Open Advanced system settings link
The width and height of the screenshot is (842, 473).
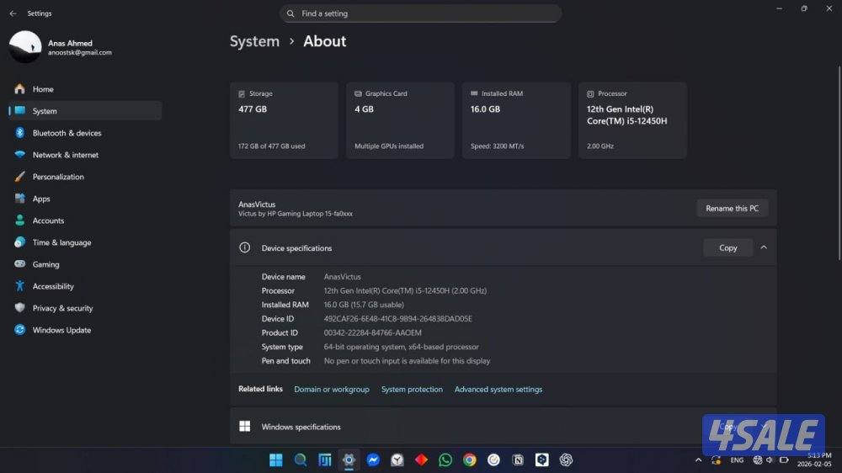click(498, 389)
